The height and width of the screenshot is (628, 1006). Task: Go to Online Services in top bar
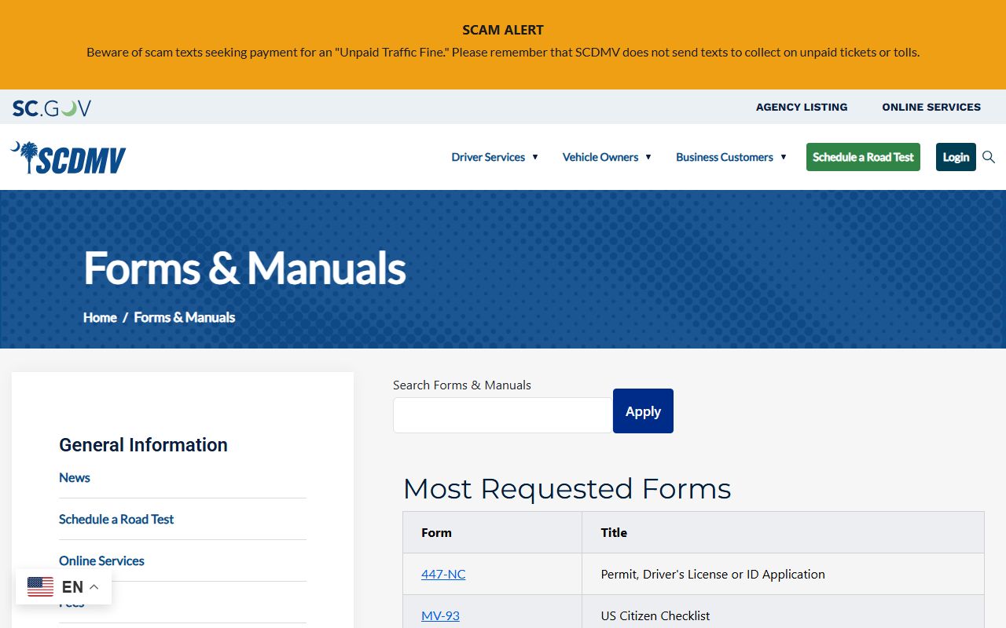coord(931,107)
